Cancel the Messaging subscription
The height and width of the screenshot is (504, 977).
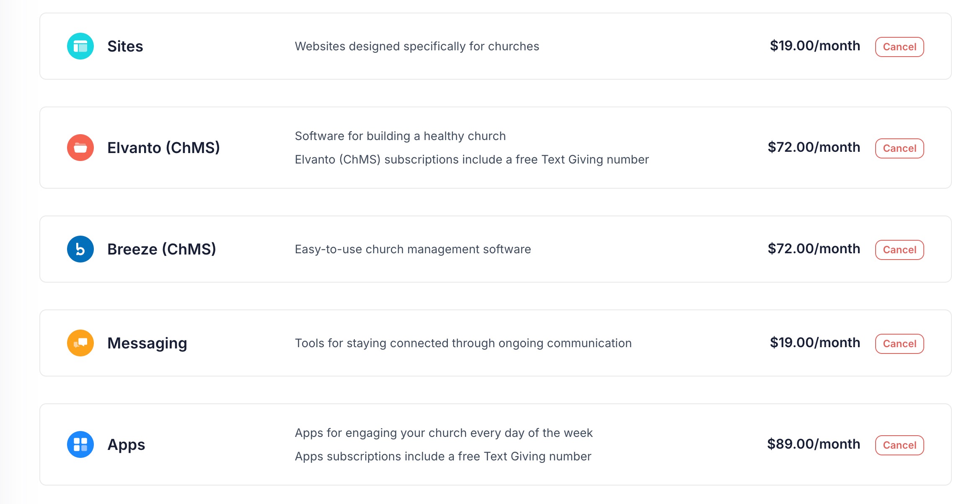[899, 344]
